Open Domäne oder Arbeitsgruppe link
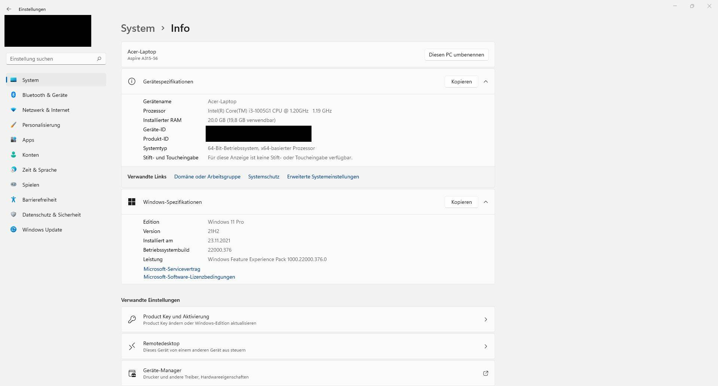The width and height of the screenshot is (718, 386). pyautogui.click(x=207, y=177)
